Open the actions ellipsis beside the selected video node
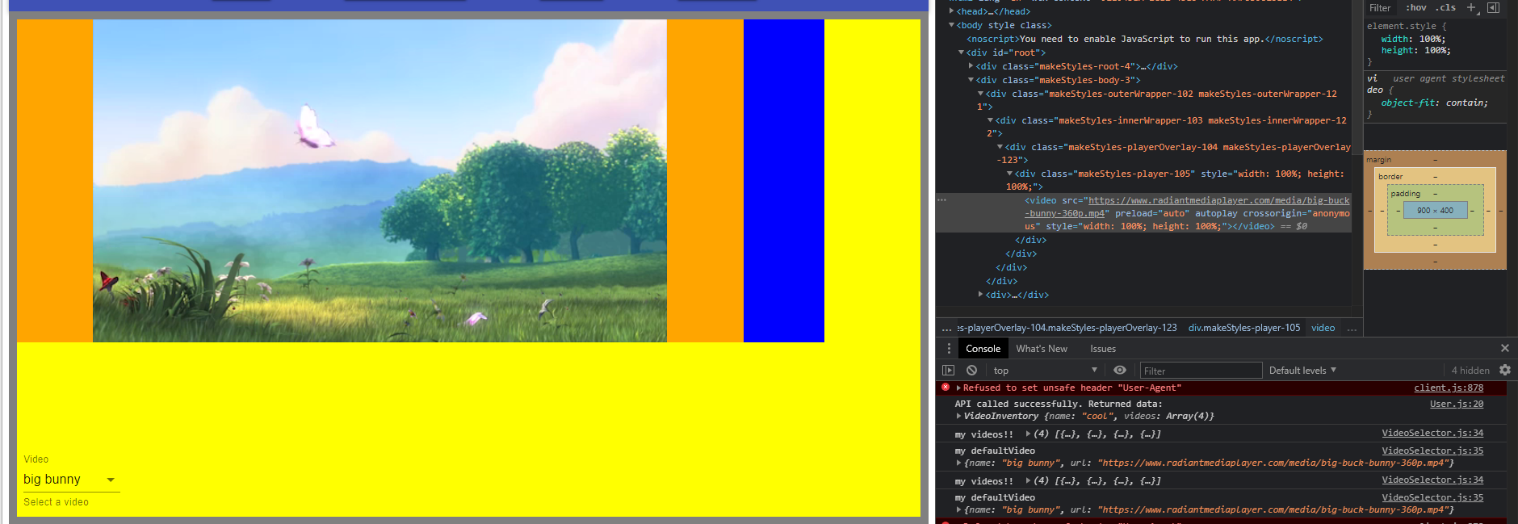The width and height of the screenshot is (1518, 524). click(941, 199)
